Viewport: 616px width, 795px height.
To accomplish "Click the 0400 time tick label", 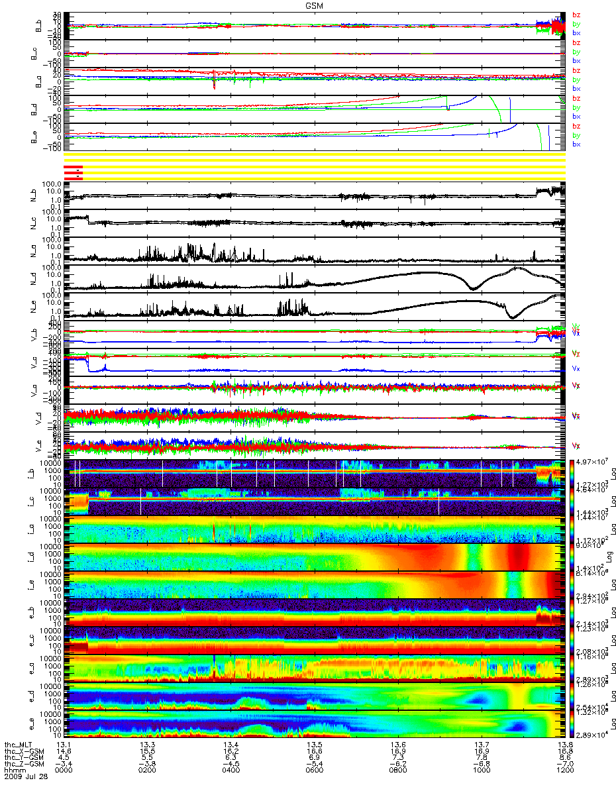I will [231, 770].
